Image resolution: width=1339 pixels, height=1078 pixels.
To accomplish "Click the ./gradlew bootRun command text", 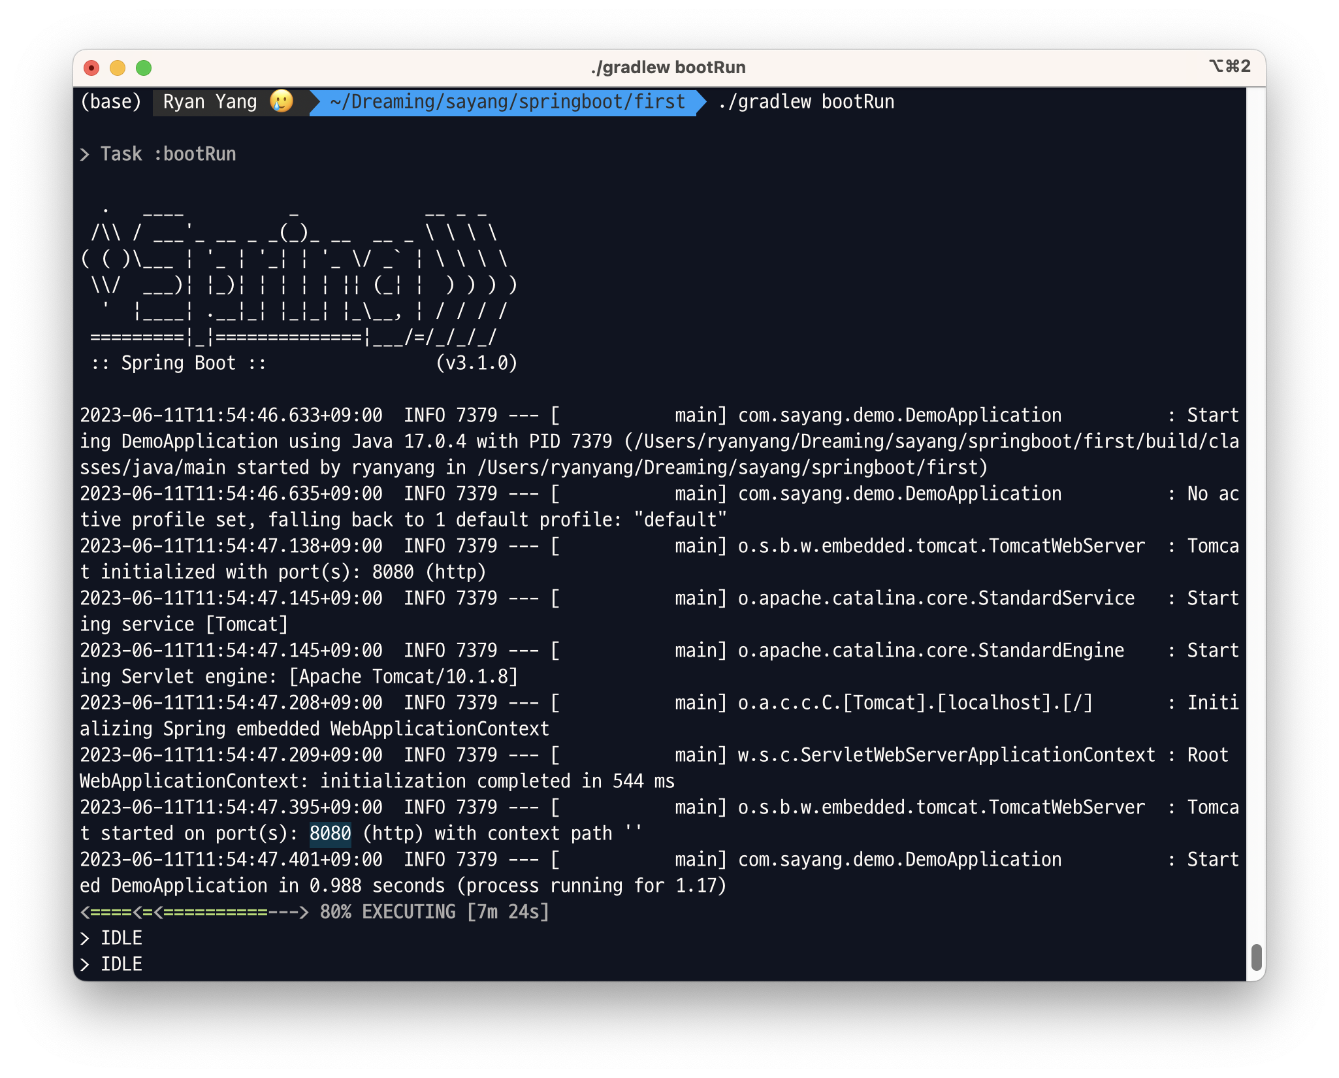I will 805,102.
